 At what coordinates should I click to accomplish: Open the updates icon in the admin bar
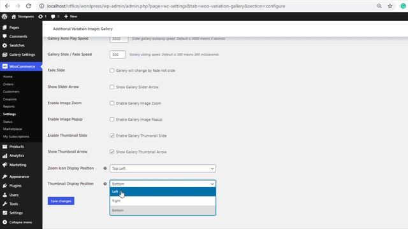pyautogui.click(x=43, y=17)
